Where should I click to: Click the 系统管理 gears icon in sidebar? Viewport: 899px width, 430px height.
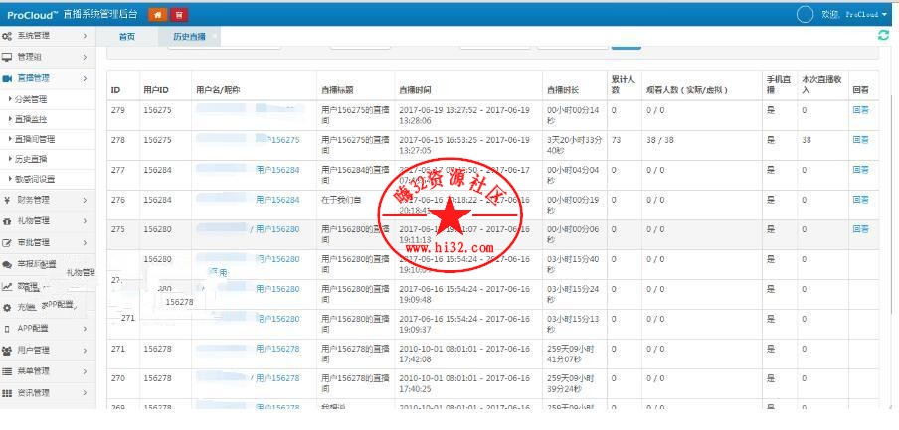coord(7,36)
